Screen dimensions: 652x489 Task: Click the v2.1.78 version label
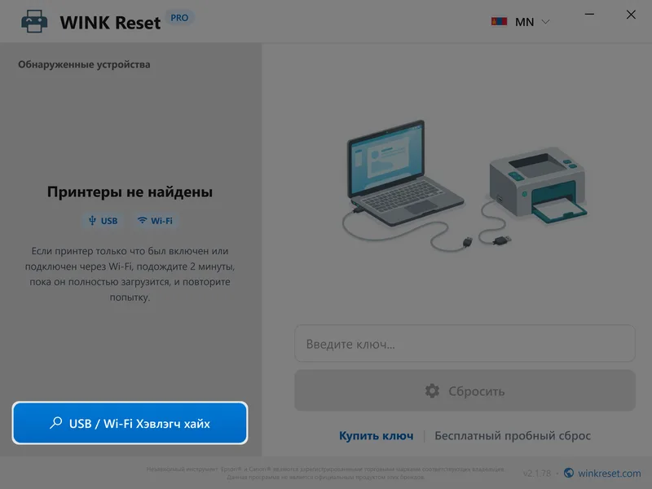click(537, 474)
